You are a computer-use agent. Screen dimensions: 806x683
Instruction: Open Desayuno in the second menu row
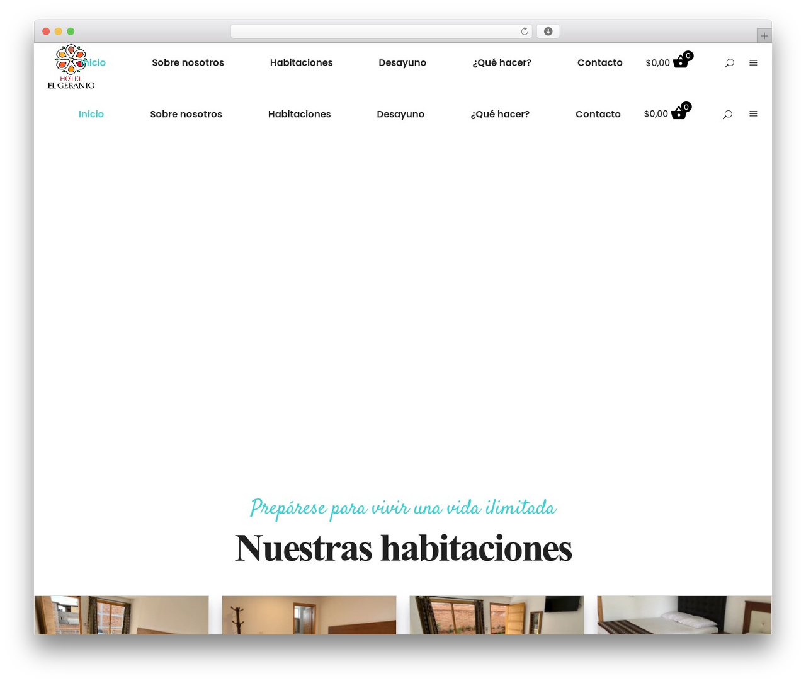400,114
